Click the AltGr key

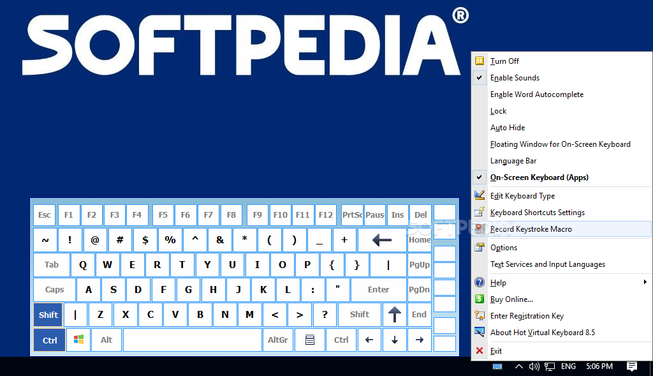(278, 340)
